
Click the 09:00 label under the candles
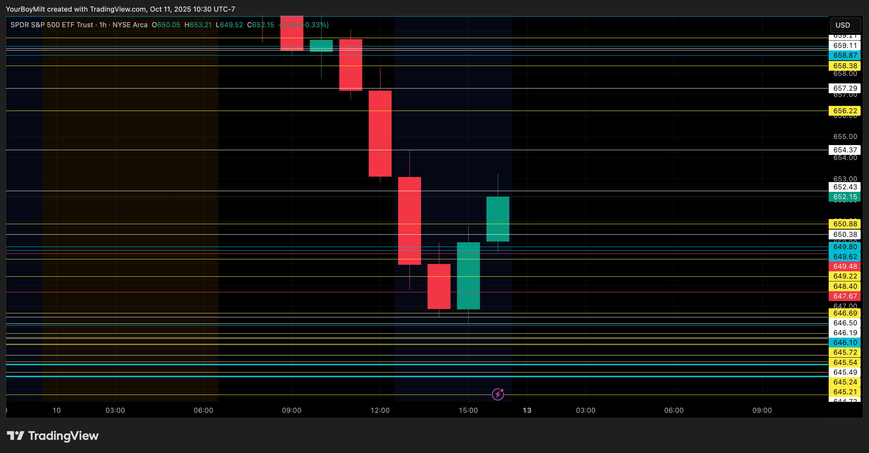292,410
